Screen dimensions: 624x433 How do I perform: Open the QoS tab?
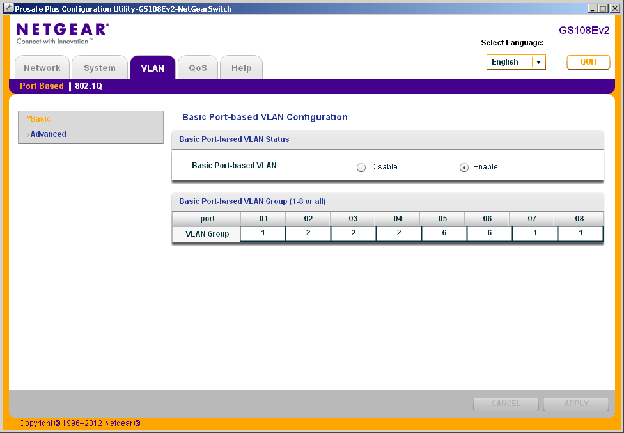pos(198,67)
